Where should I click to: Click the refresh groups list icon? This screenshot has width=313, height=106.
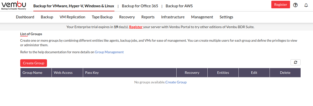[x=296, y=62]
